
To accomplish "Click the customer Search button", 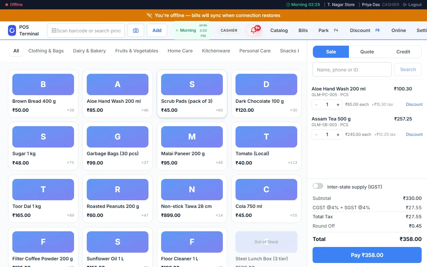I will 408,69.
